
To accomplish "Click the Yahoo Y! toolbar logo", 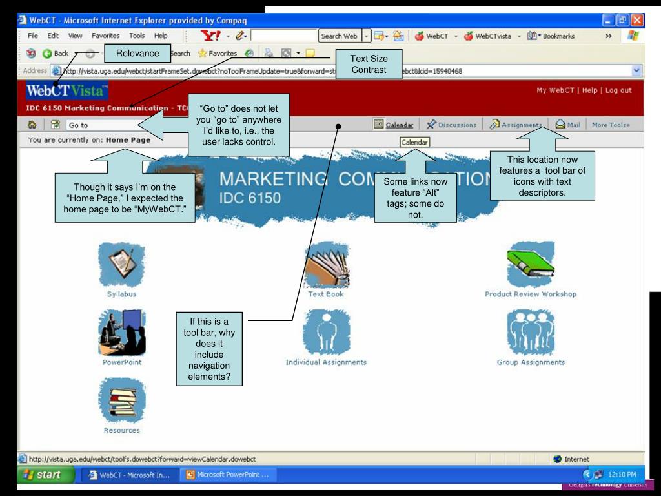I will point(210,36).
